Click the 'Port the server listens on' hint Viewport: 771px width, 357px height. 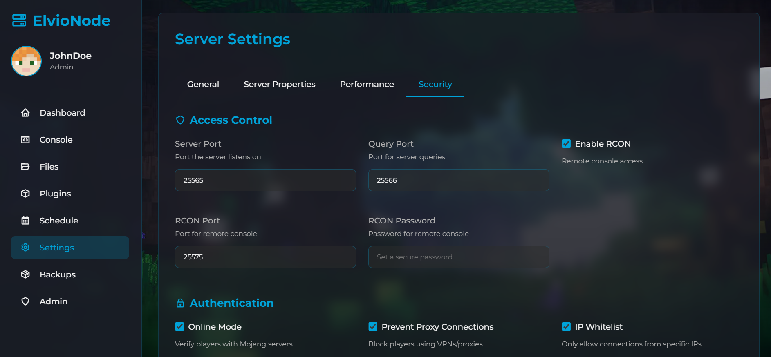point(218,157)
